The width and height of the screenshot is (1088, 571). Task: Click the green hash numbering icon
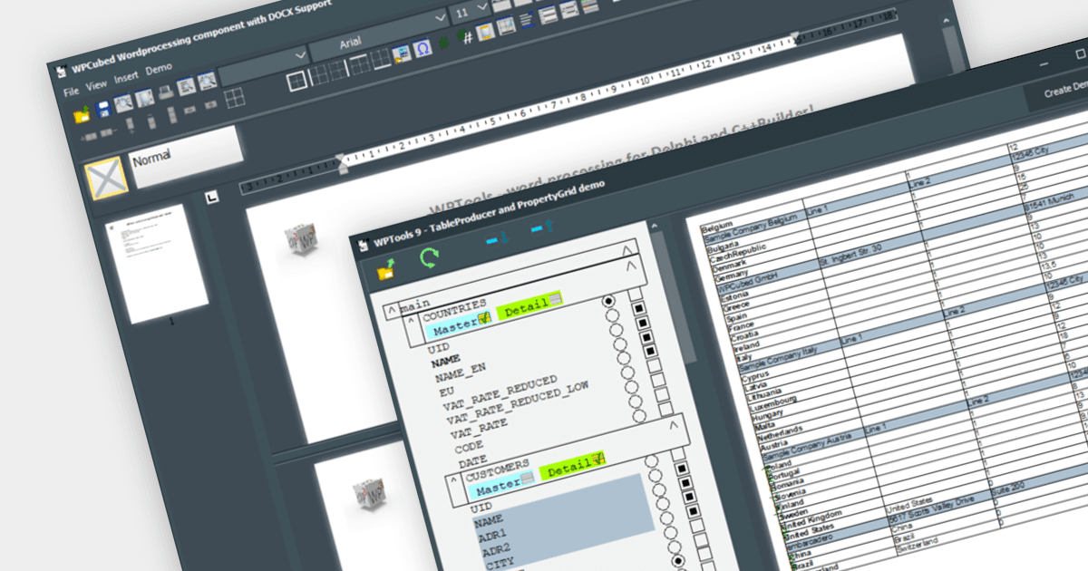(444, 42)
